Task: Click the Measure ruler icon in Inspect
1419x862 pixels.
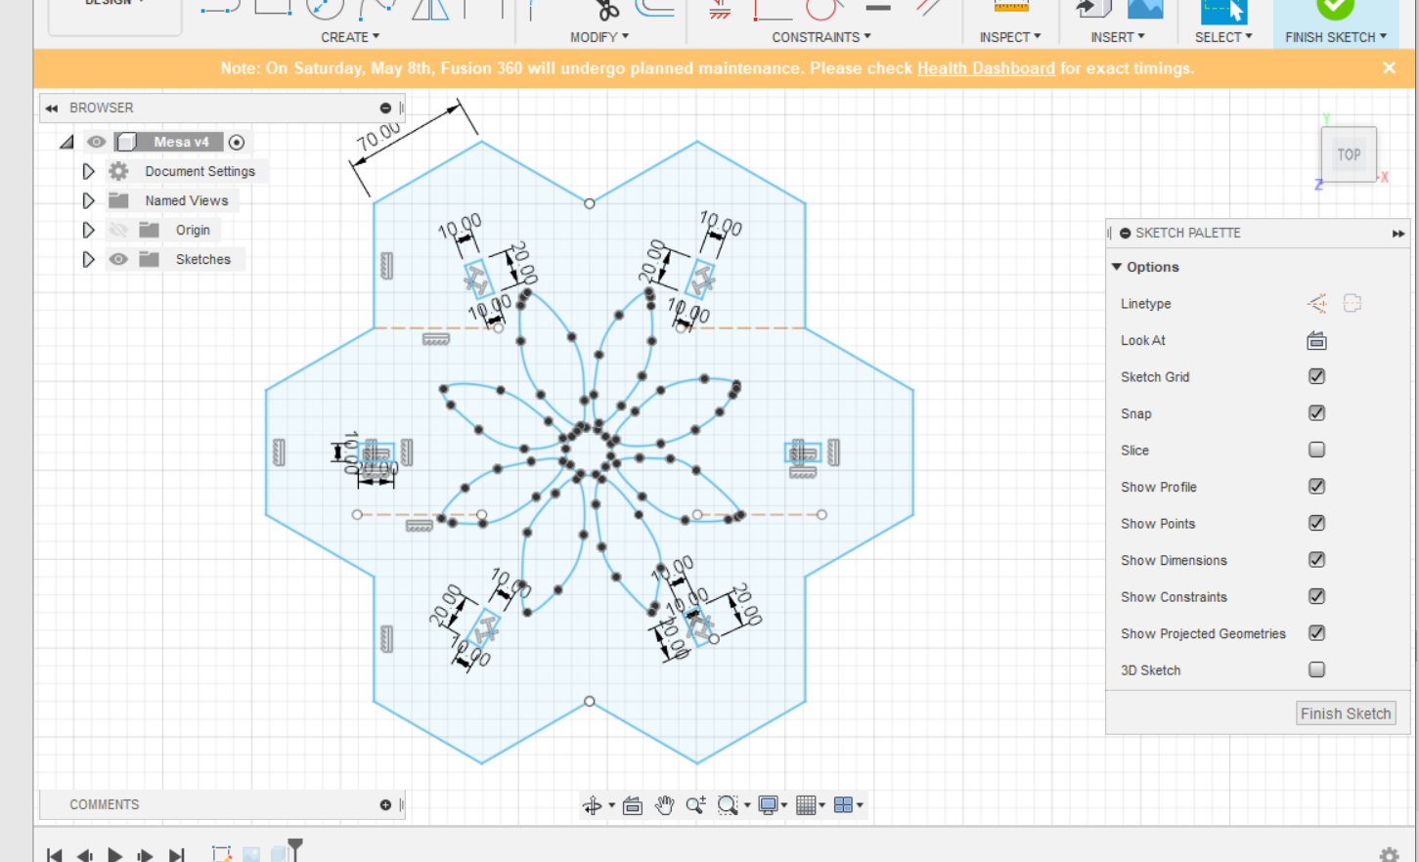Action: (x=1011, y=8)
